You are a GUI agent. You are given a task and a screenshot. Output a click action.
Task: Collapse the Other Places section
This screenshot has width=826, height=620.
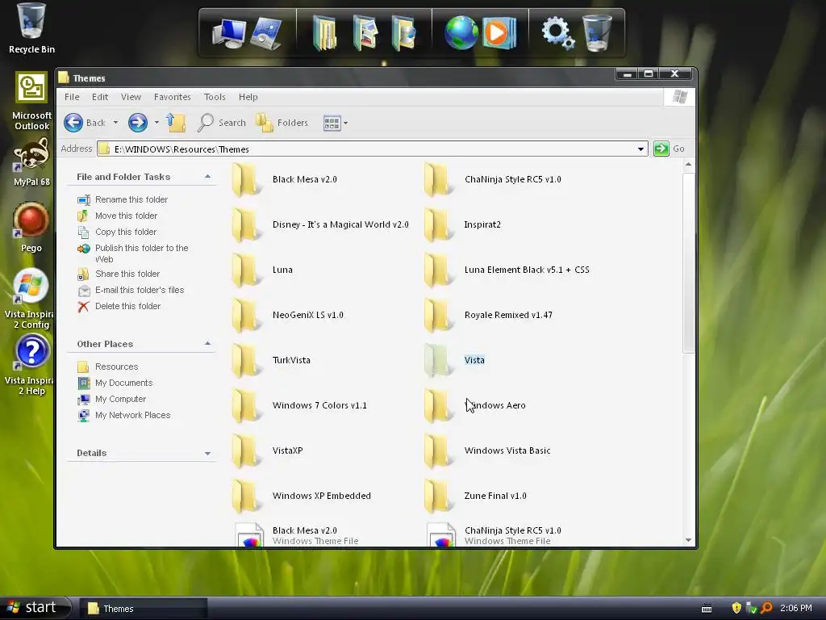207,344
